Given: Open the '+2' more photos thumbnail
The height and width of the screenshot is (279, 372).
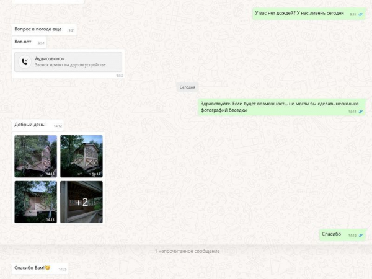Looking at the screenshot, I should pyautogui.click(x=81, y=202).
